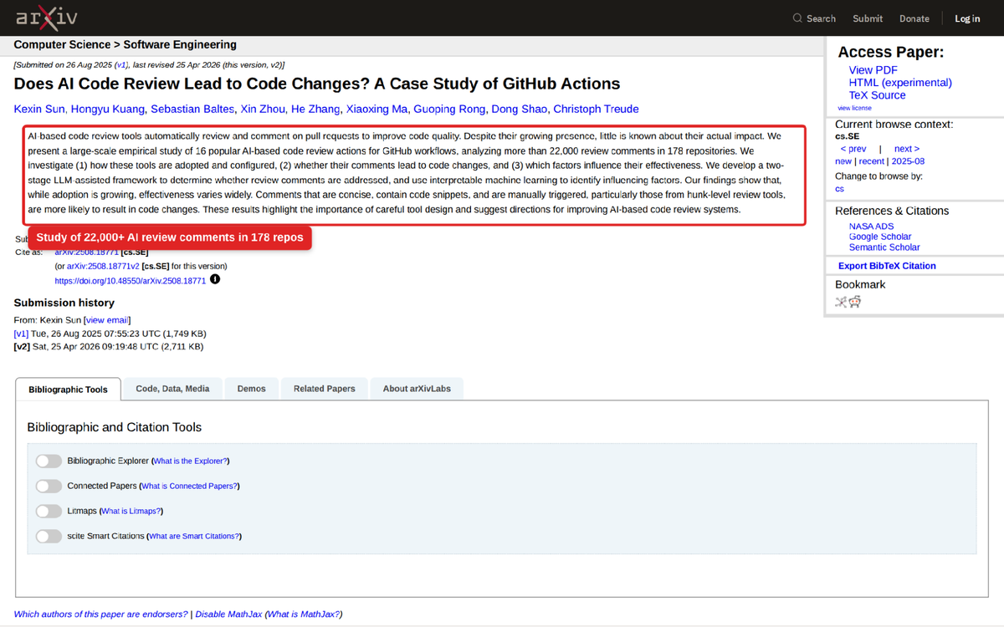Viewport: 1004px width, 627px height.
Task: Select the Bibliographic Tools tab
Action: tap(68, 390)
